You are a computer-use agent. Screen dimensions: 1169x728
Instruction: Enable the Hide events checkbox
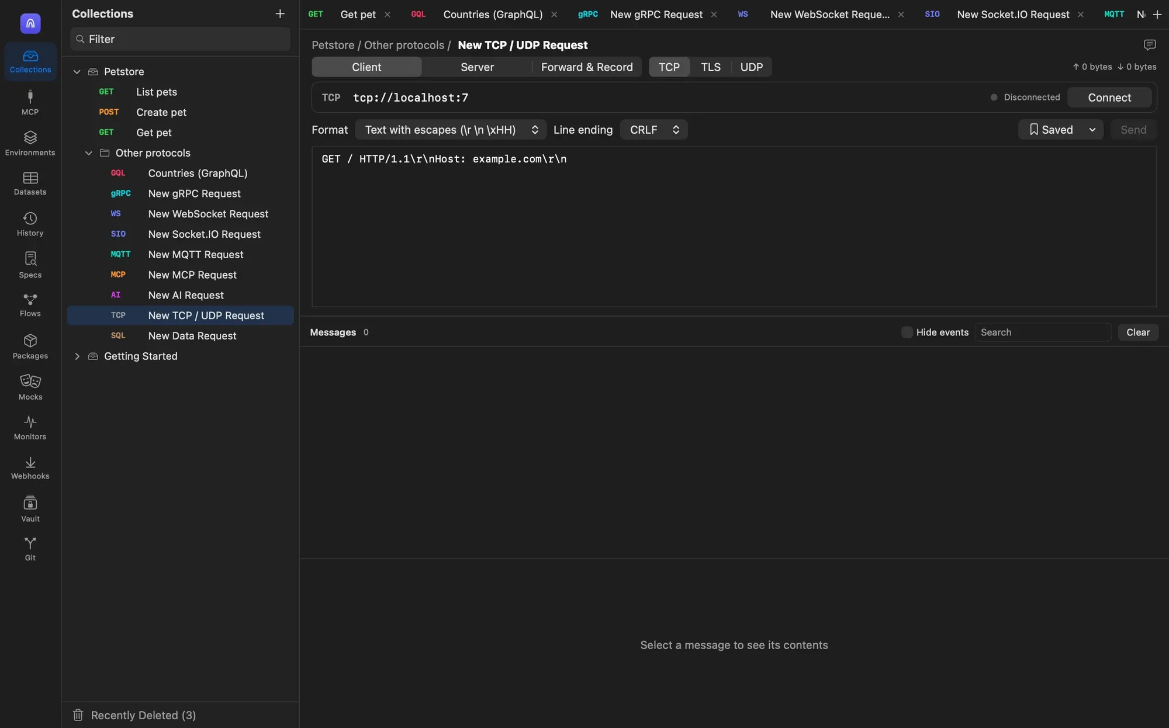[907, 332]
